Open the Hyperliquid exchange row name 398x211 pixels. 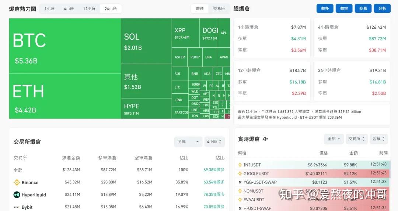[34, 195]
